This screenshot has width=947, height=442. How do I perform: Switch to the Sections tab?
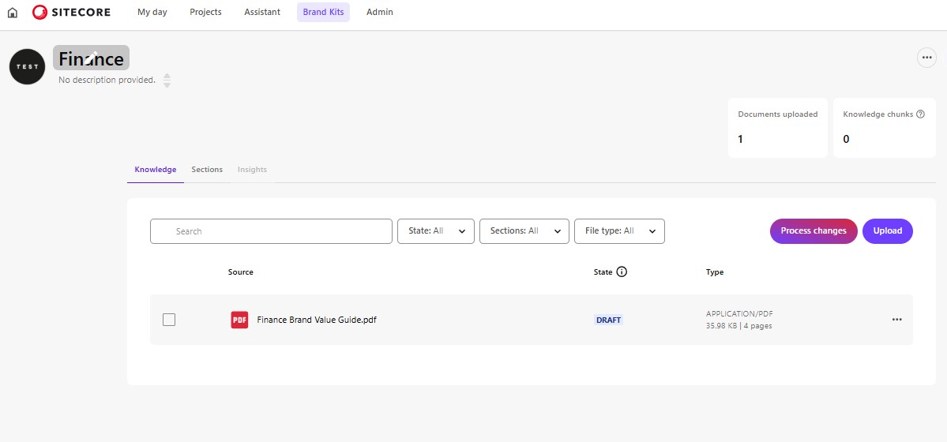[207, 170]
